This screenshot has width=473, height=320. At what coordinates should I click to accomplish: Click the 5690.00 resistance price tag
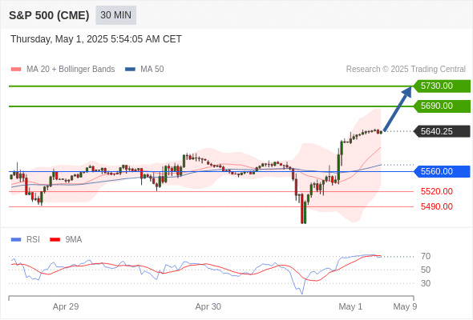pyautogui.click(x=442, y=106)
